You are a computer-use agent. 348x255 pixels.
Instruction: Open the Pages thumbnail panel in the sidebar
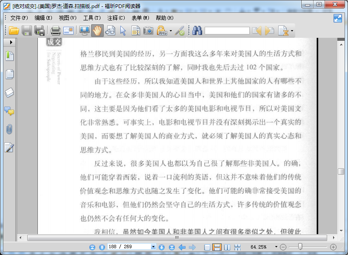(9, 74)
